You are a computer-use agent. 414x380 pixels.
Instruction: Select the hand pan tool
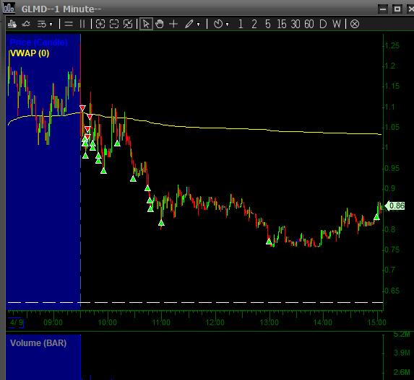(160, 24)
